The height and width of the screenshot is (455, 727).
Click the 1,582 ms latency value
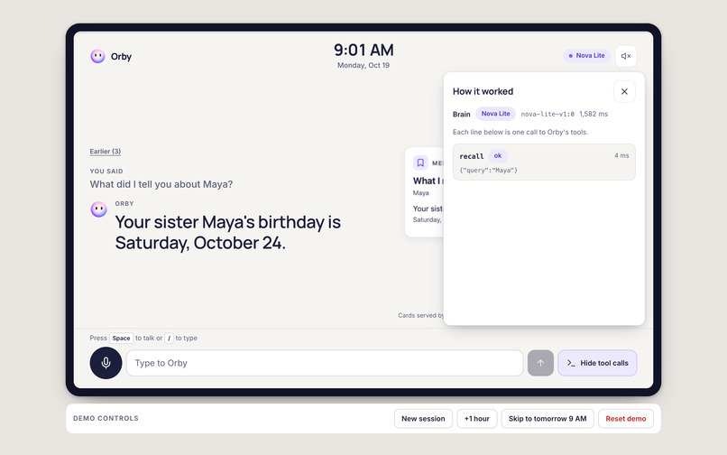coord(594,114)
